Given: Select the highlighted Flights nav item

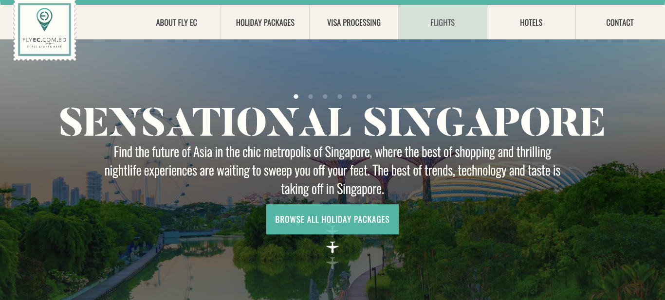Looking at the screenshot, I should (x=443, y=22).
